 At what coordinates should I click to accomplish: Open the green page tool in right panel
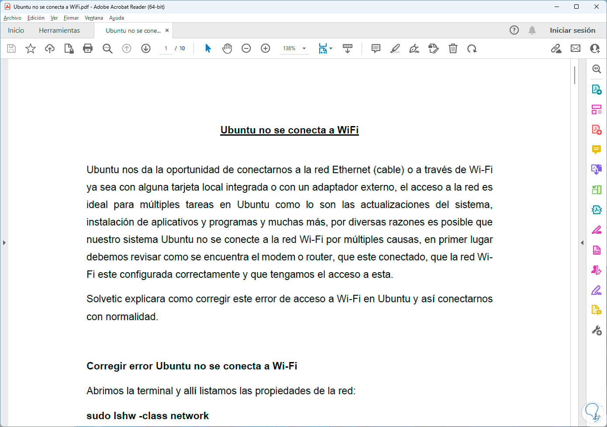[597, 190]
